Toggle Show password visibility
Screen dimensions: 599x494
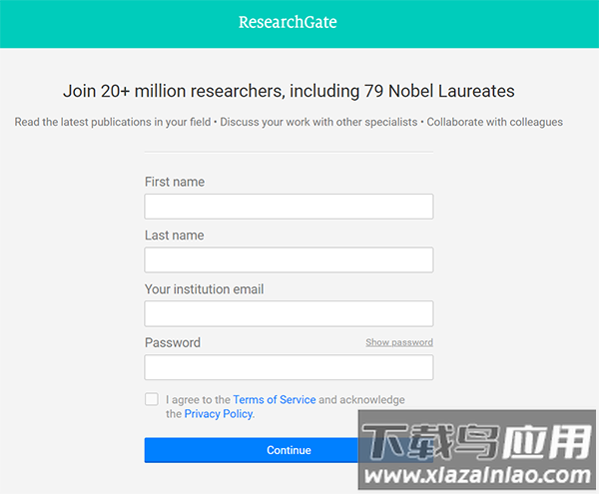398,342
